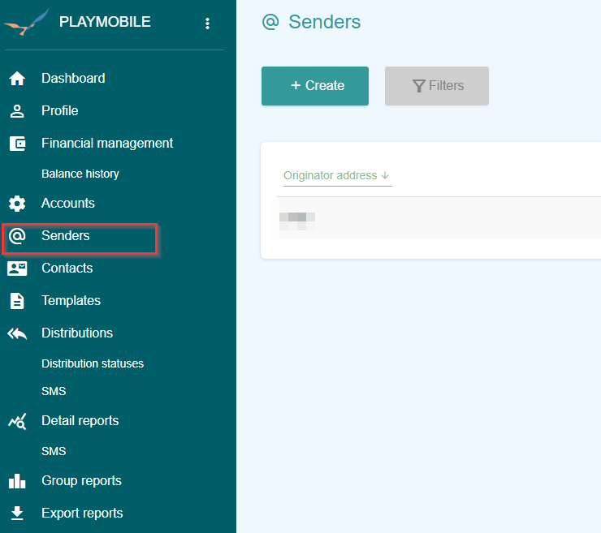Screen dimensions: 601x533
Task: Click the Accounts gear icon
Action: [x=17, y=204]
